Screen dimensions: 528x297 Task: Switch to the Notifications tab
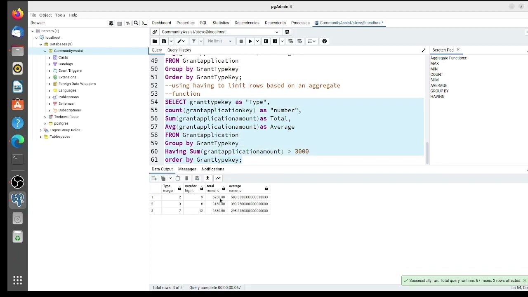213,169
